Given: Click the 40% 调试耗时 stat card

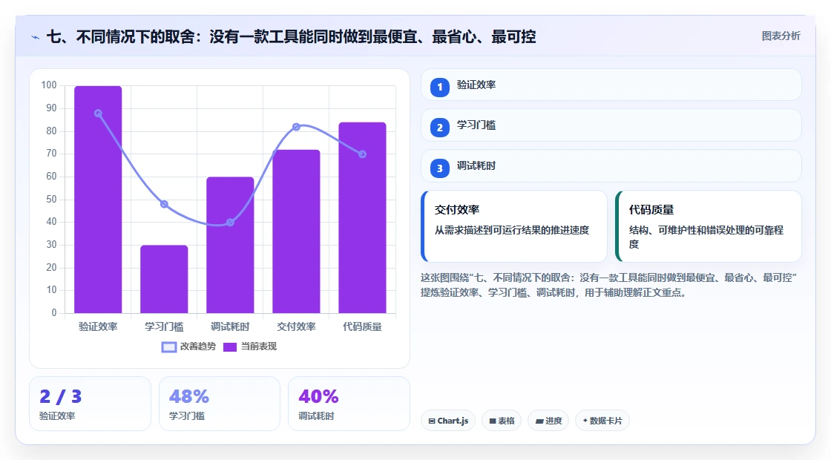Looking at the screenshot, I should [x=349, y=404].
